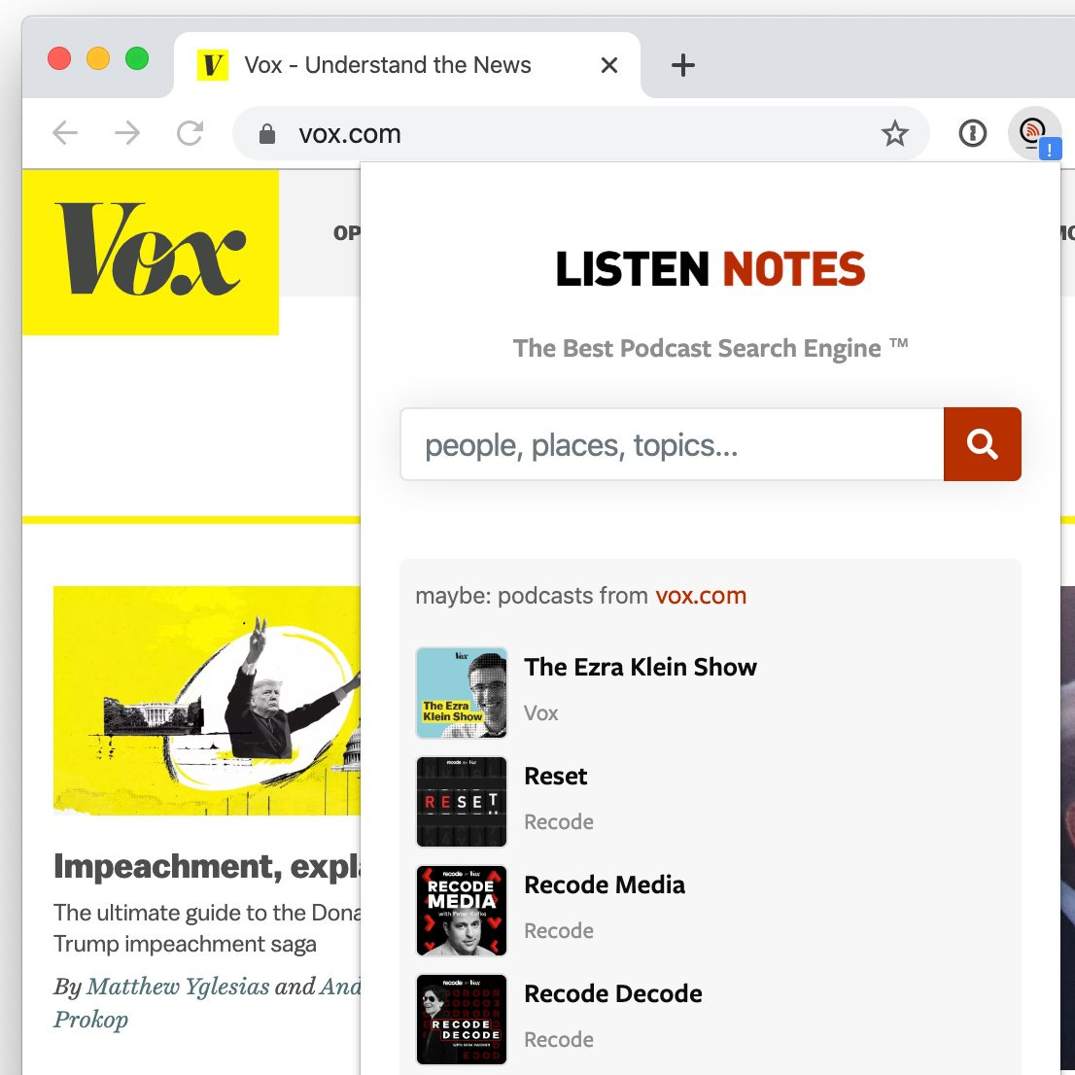Click the red search magnifier button

(x=983, y=444)
